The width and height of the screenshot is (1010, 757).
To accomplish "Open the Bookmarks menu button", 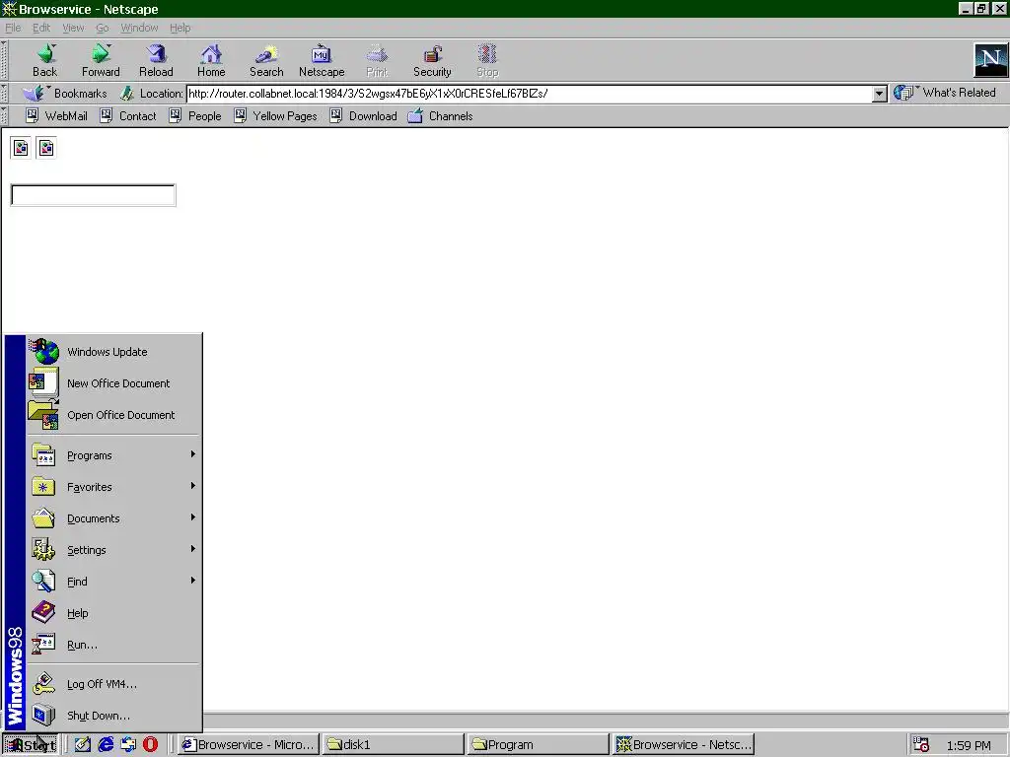I will pos(64,94).
